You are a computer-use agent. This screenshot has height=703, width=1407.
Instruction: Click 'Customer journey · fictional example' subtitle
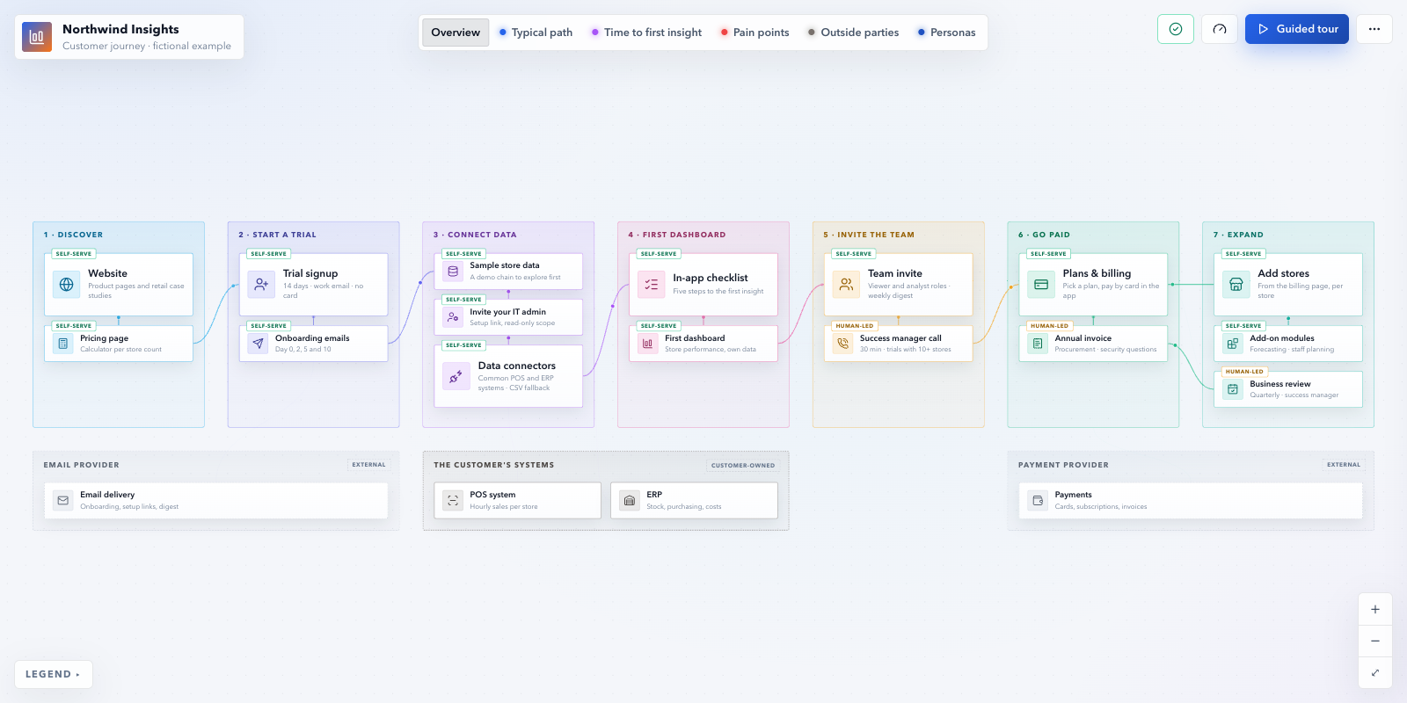pos(147,46)
